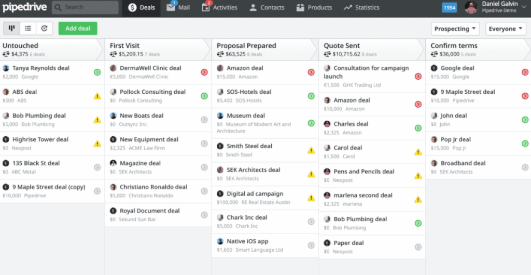
Task: Open the forecast view icon
Action: [x=45, y=28]
